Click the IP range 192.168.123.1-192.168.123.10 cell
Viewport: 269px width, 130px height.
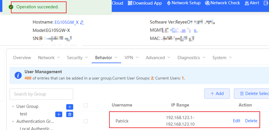click(x=180, y=121)
